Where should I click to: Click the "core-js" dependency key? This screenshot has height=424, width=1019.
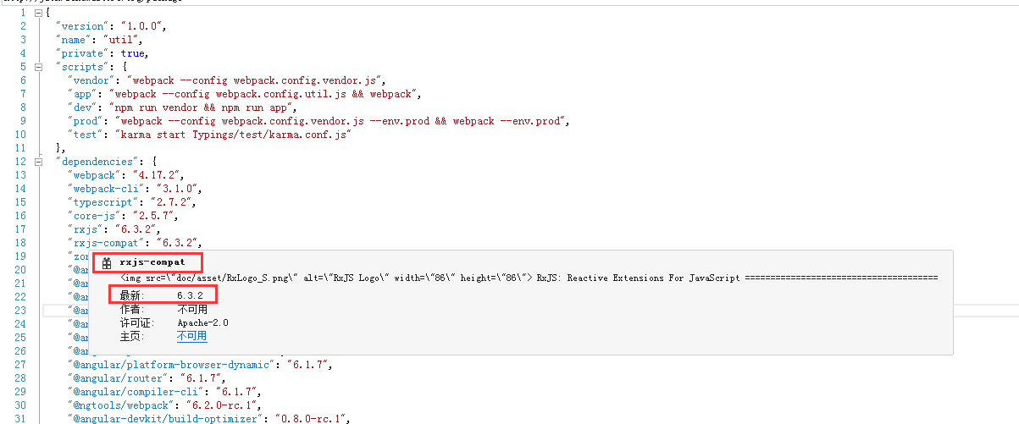[91, 215]
